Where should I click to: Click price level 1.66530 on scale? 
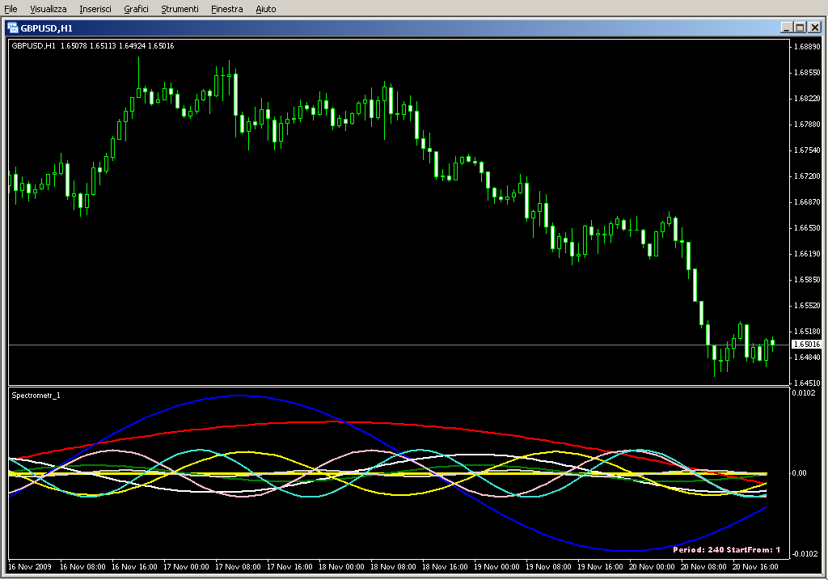pos(808,227)
